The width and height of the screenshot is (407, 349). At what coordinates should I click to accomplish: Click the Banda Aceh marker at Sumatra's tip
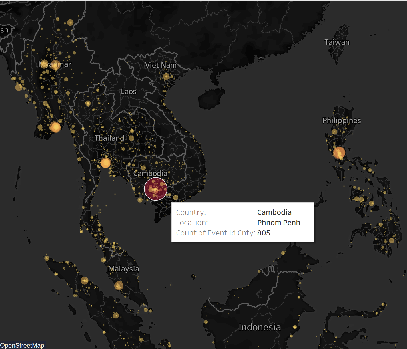click(x=47, y=258)
